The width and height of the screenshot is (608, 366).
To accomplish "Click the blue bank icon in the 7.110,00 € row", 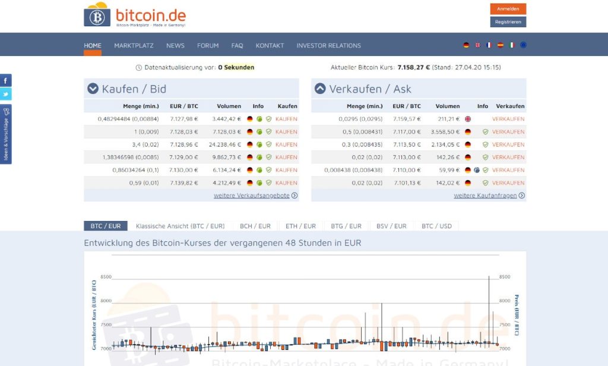I will 477,171.
